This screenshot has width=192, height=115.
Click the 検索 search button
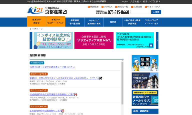156,12
